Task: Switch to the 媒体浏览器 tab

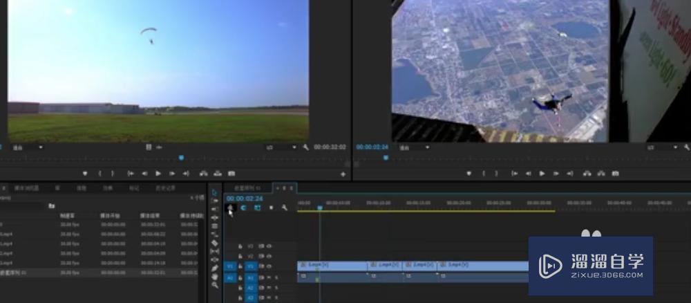Action: point(26,188)
